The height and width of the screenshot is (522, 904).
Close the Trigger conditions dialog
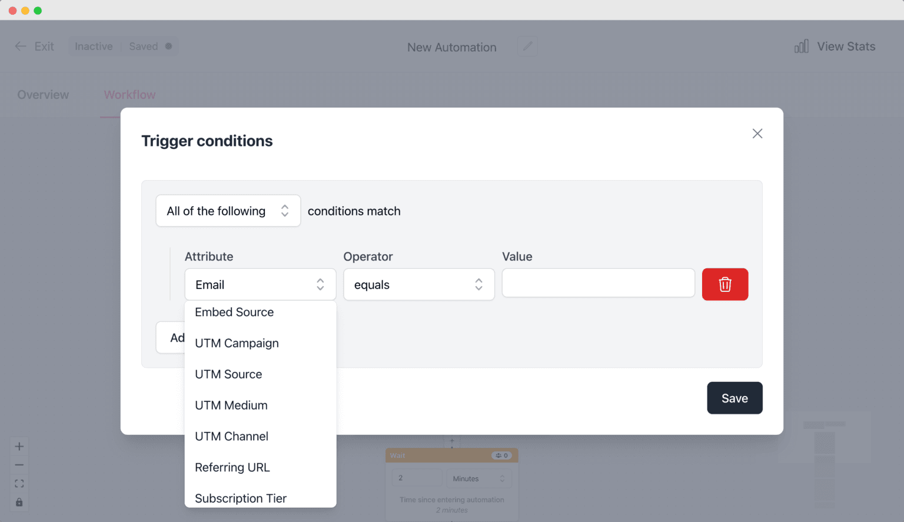pyautogui.click(x=757, y=134)
